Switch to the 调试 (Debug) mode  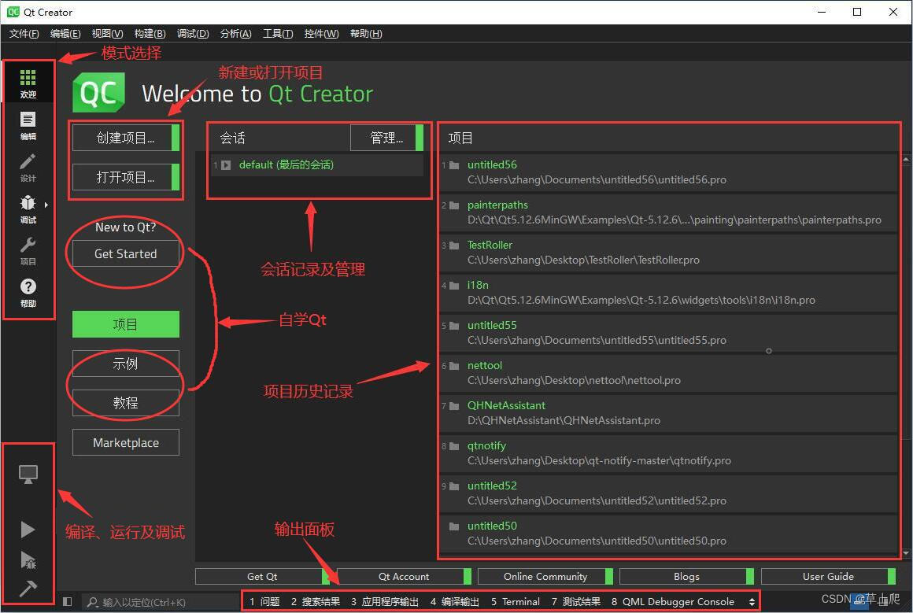pos(28,209)
